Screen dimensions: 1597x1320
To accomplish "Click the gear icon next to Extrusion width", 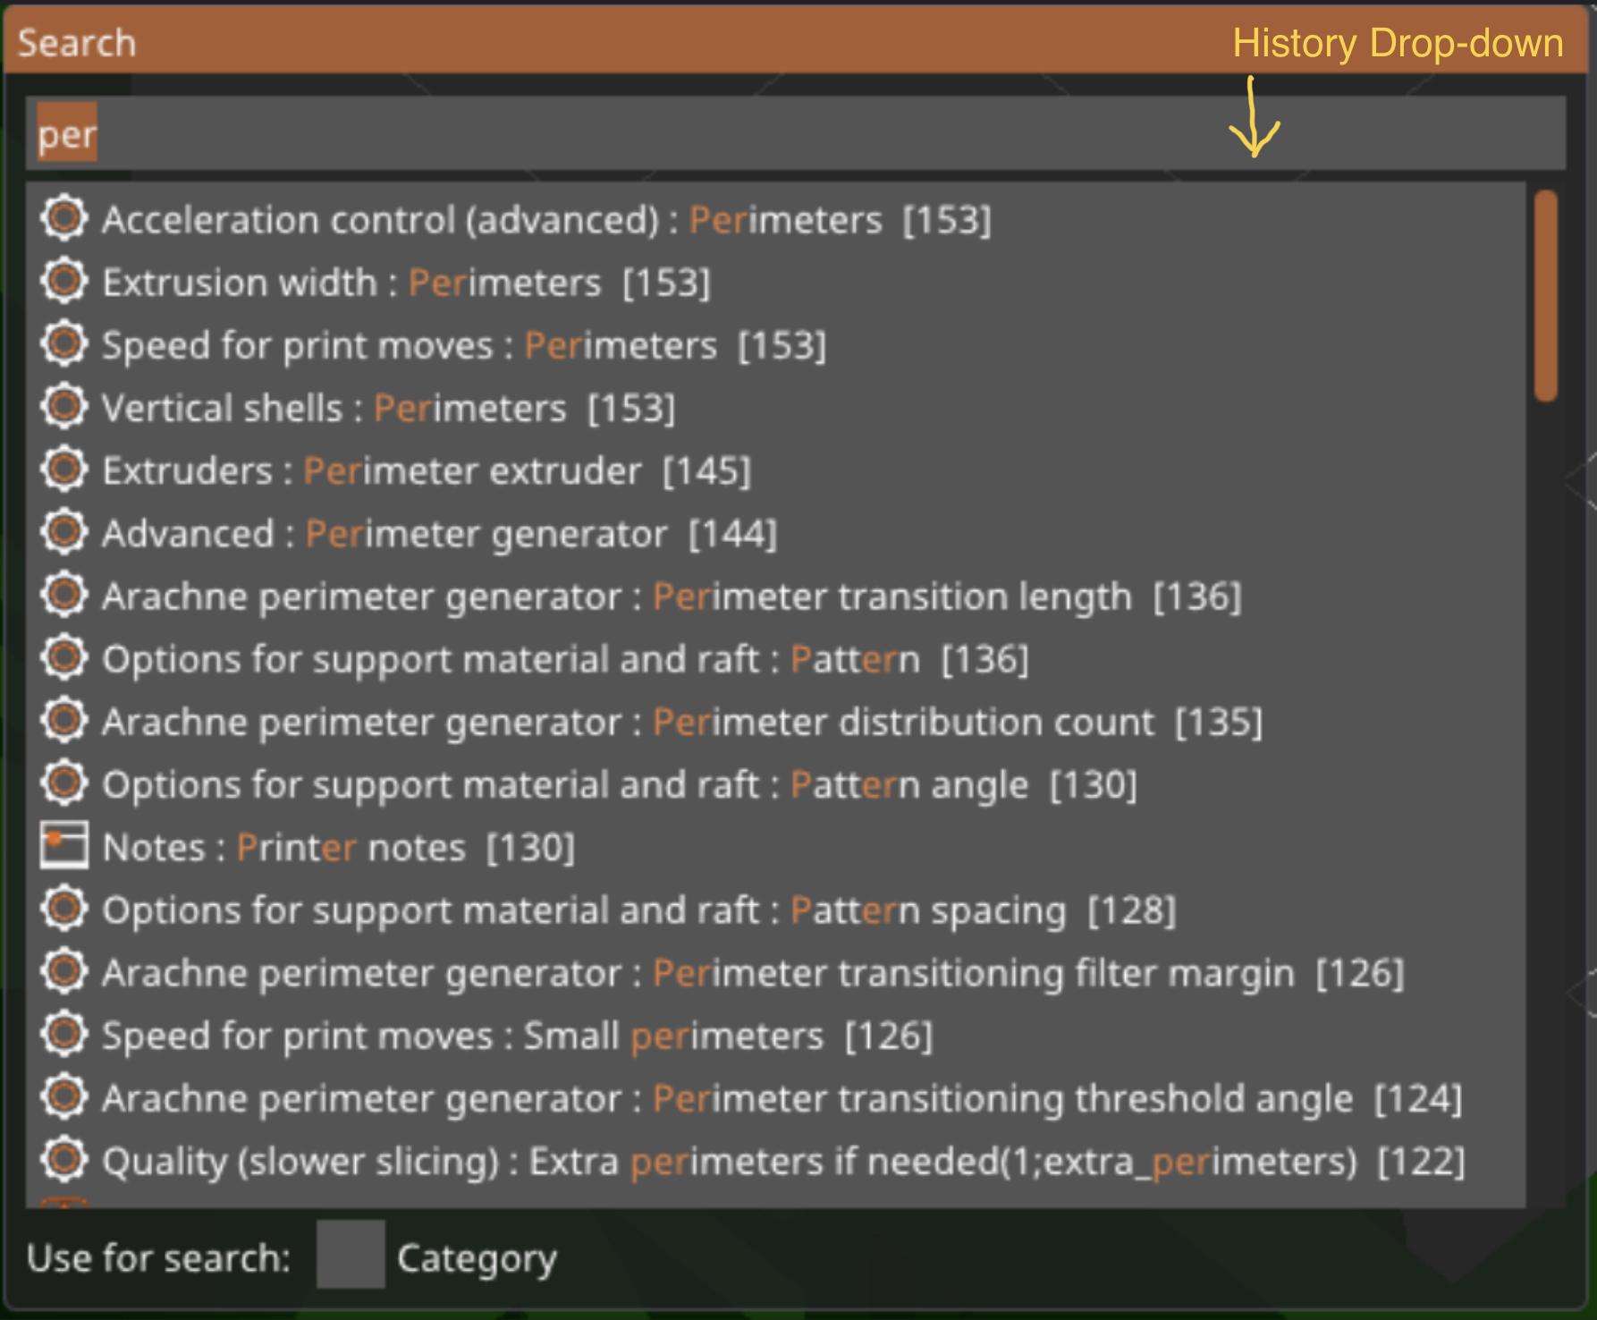I will [x=63, y=281].
